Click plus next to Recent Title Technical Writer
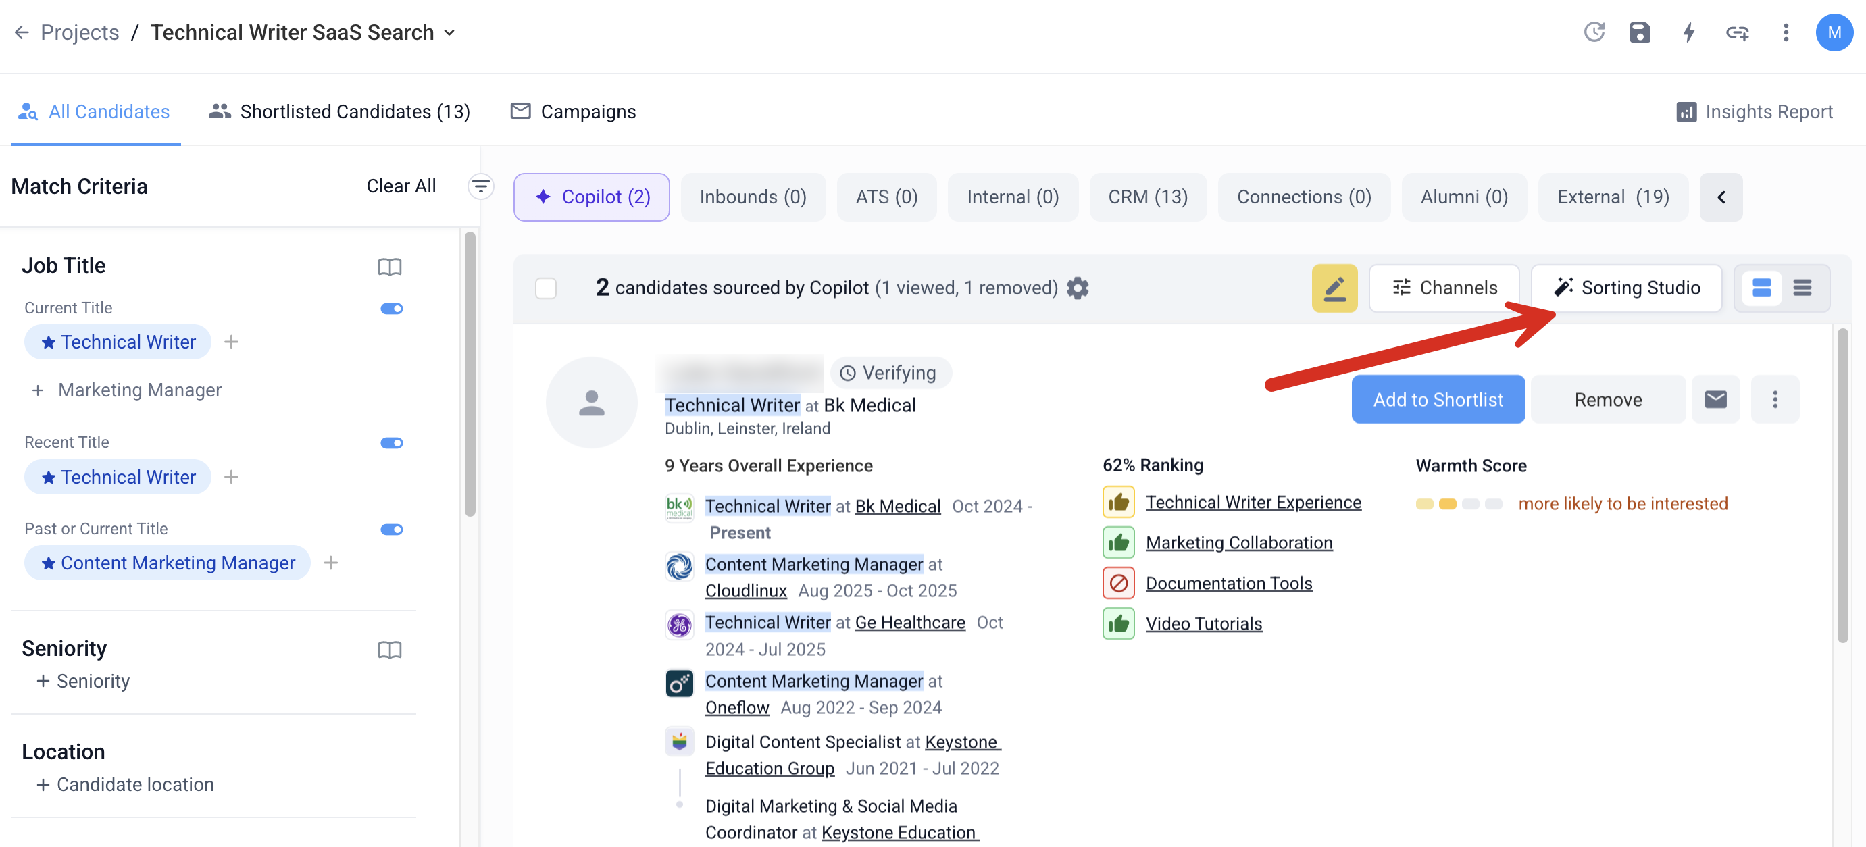Screen dimensions: 1866x847 [x=231, y=476]
